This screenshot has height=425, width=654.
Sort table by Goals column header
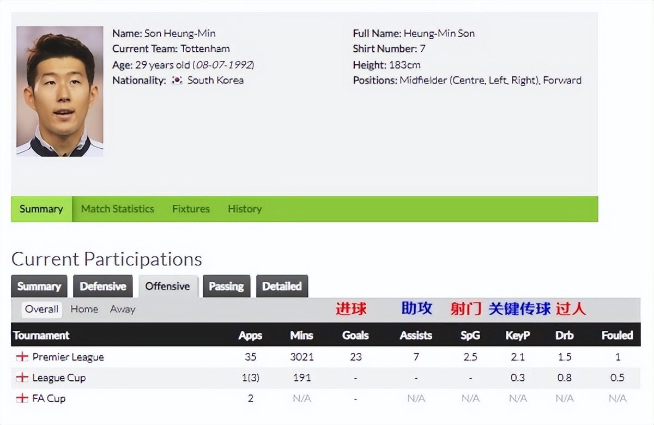(x=355, y=336)
